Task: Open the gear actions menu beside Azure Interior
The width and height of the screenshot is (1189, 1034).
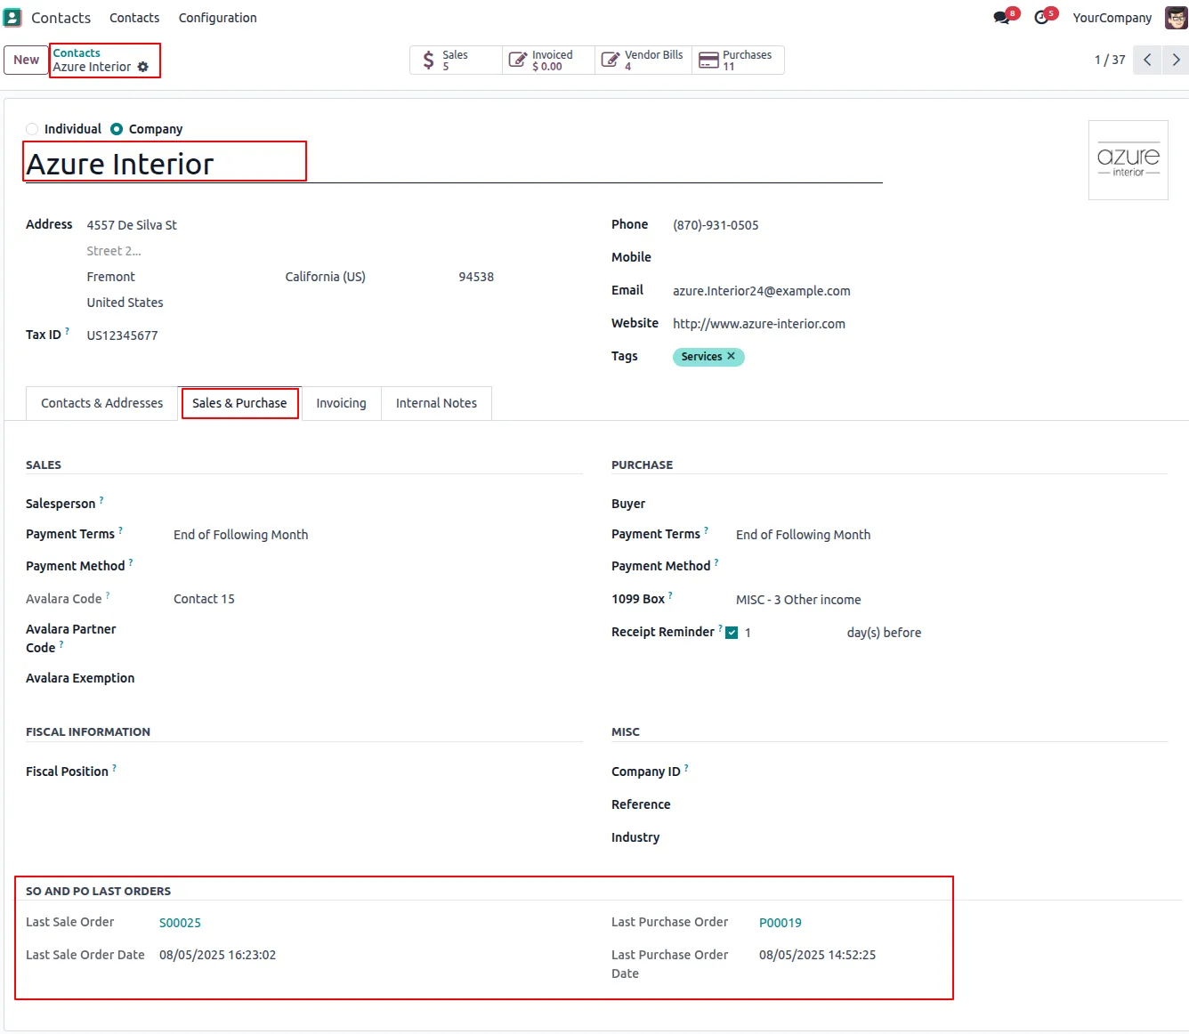Action: tap(143, 67)
